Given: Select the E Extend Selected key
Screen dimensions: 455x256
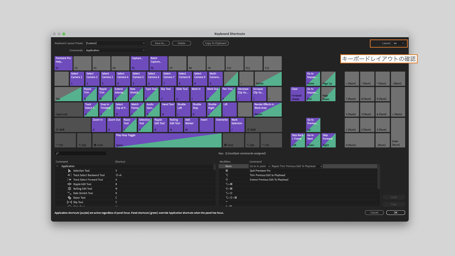Looking at the screenshot, I should coord(121,94).
